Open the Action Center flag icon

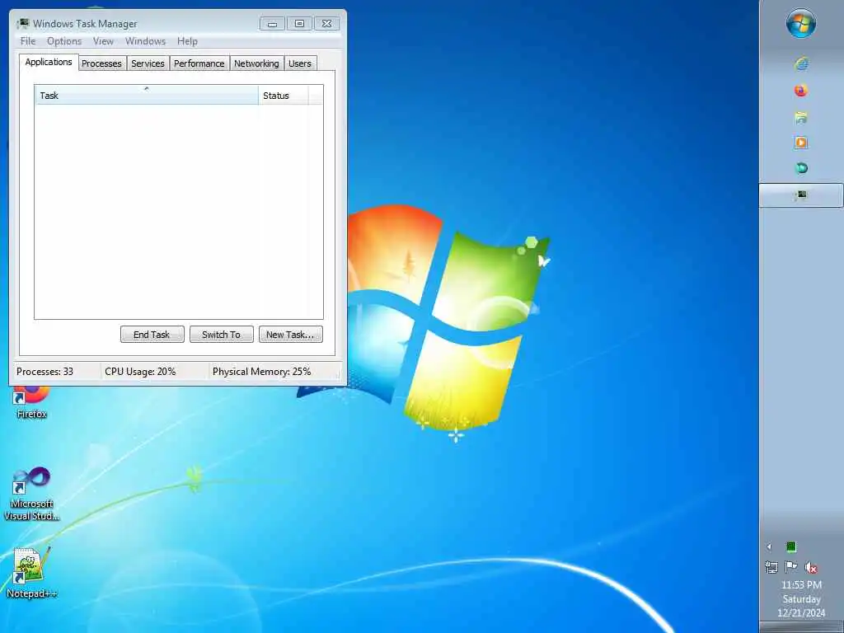790,567
